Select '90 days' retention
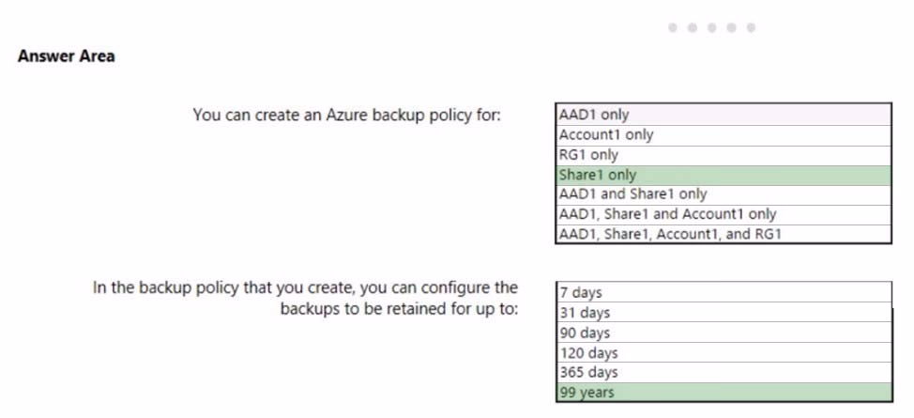 coord(724,333)
